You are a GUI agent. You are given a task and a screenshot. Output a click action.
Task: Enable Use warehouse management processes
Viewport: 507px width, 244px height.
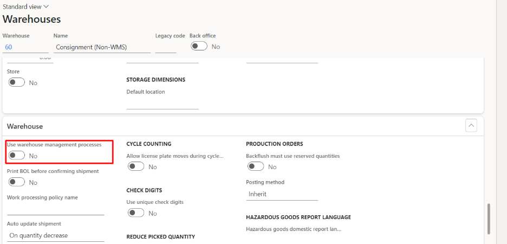17,156
